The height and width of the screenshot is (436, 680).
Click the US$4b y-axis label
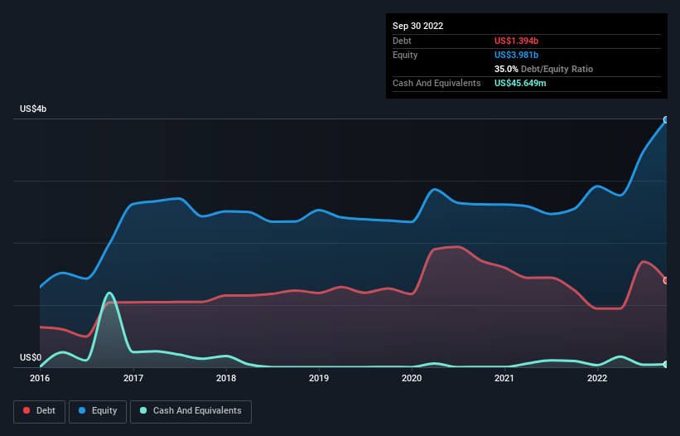(33, 109)
